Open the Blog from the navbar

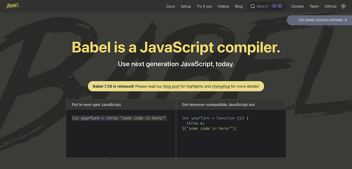(239, 6)
